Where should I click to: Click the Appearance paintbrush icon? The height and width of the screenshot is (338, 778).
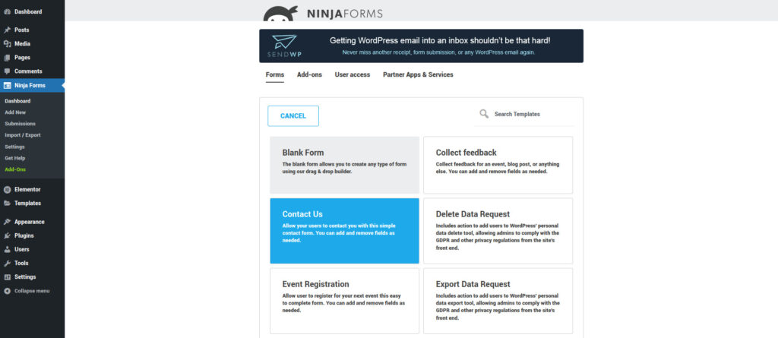8,222
